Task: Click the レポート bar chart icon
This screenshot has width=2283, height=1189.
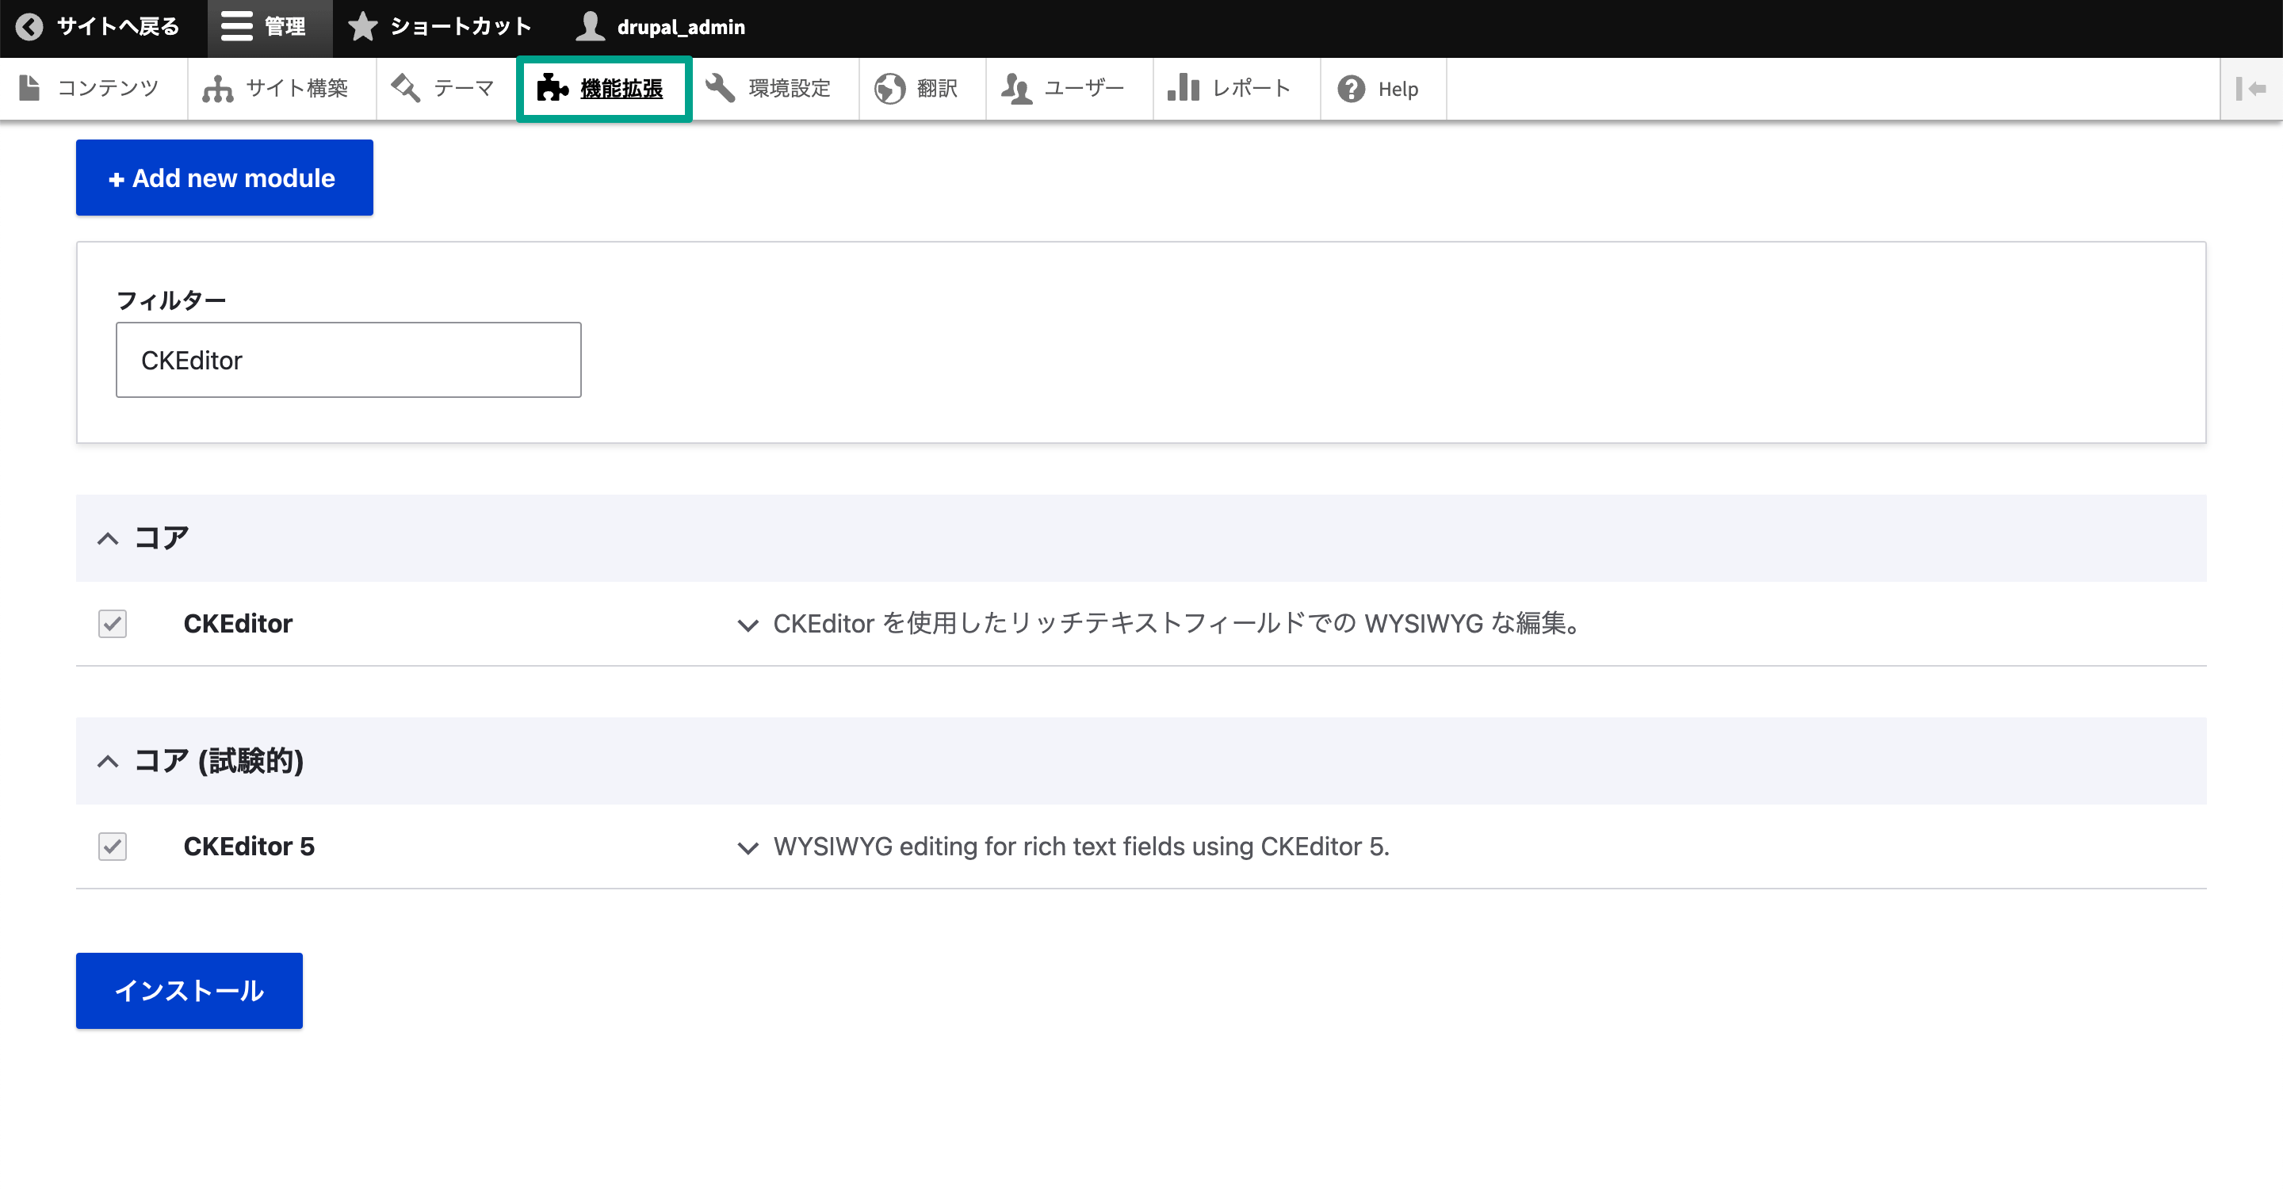Action: [x=1184, y=89]
